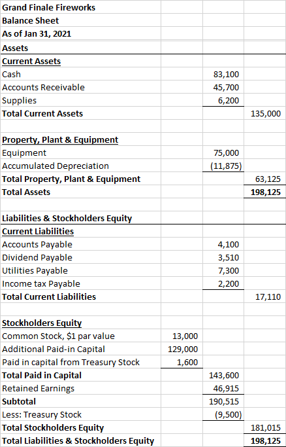The width and height of the screenshot is (286, 447).
Task: Select the bottom-row total 198,125
Action: point(266,441)
